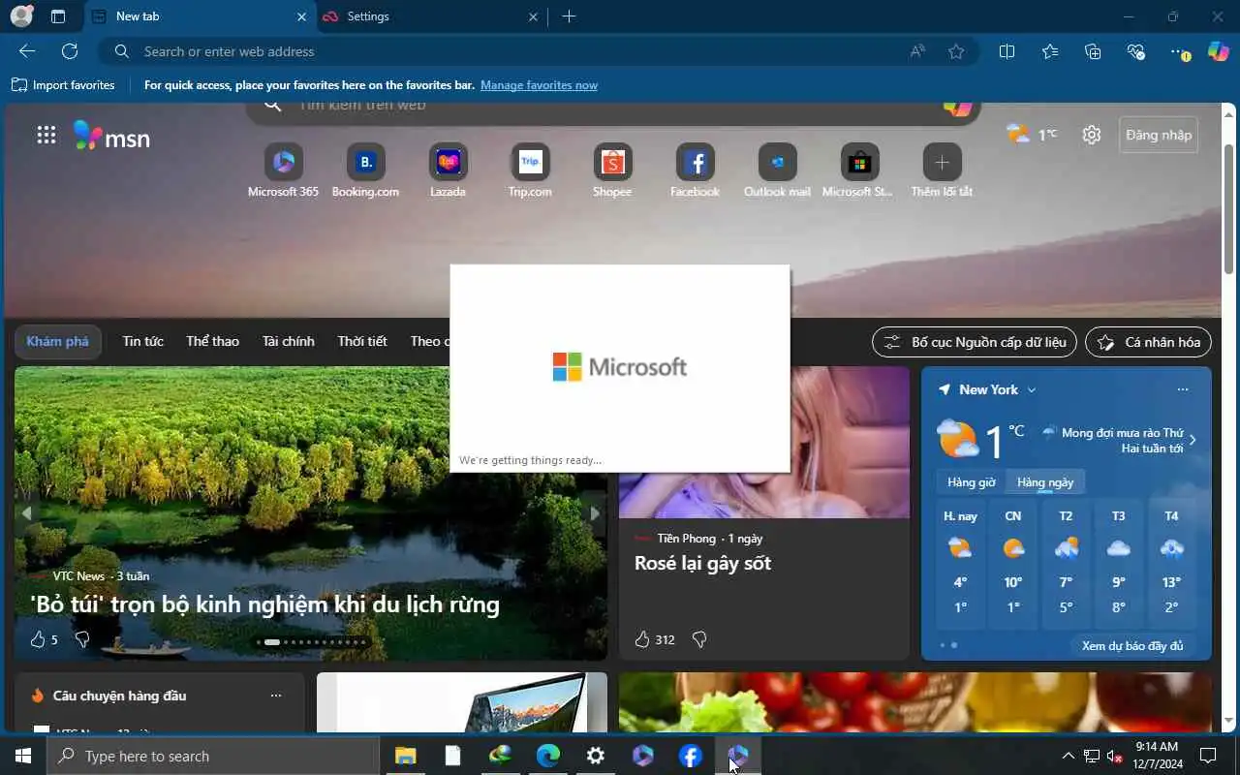Open Câu chuyện hàng đầu more options

coord(276,696)
